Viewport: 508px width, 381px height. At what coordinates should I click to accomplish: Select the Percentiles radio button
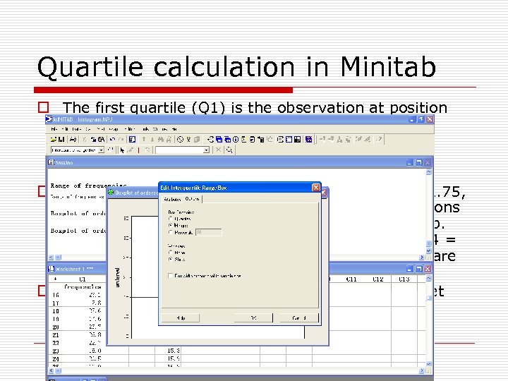coord(171,232)
